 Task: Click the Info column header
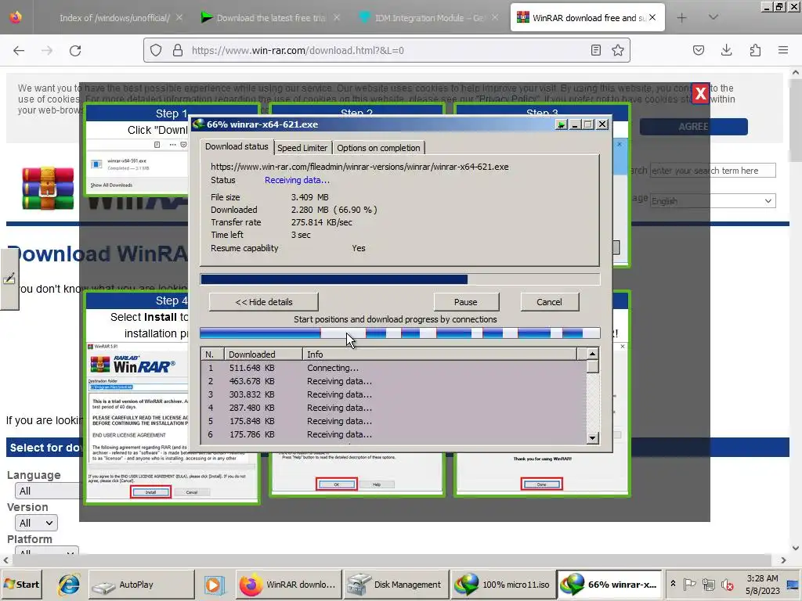click(x=439, y=354)
